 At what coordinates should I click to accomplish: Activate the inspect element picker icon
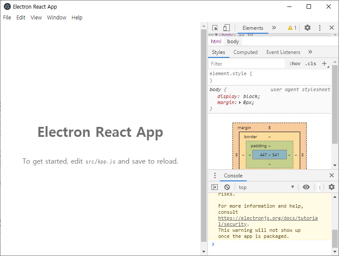[x=215, y=28]
